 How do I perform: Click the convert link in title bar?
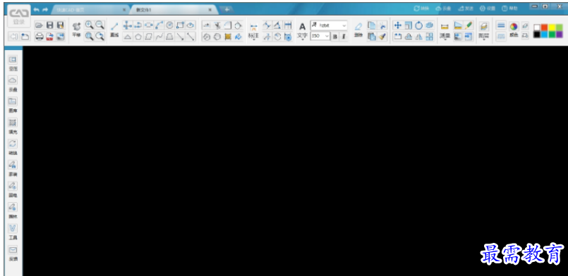[421, 8]
